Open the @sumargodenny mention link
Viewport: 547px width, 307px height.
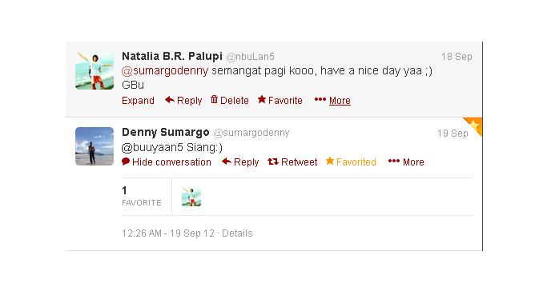165,70
